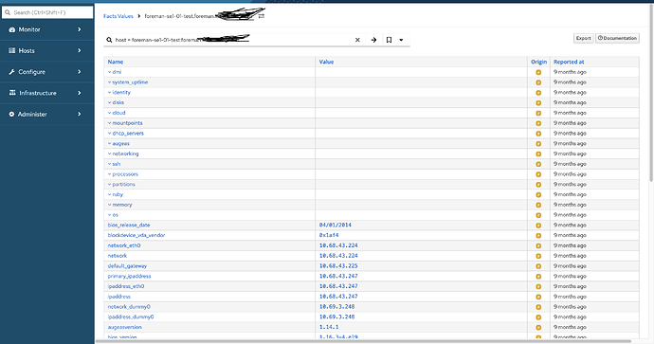Click the blockdevice_vda_vendor fact name
654x344 pixels.
[x=136, y=235]
